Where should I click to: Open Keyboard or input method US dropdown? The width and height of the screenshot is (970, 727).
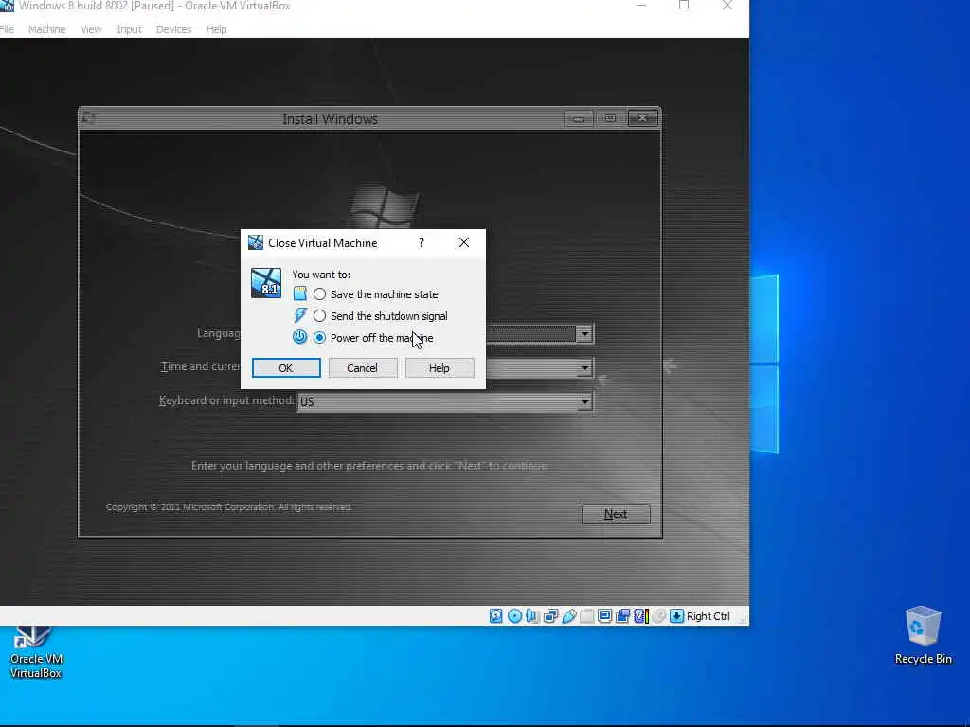tap(445, 401)
